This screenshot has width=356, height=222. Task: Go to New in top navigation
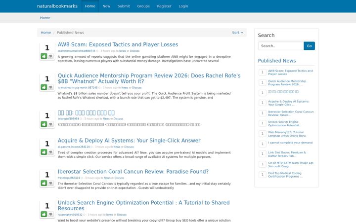[106, 6]
